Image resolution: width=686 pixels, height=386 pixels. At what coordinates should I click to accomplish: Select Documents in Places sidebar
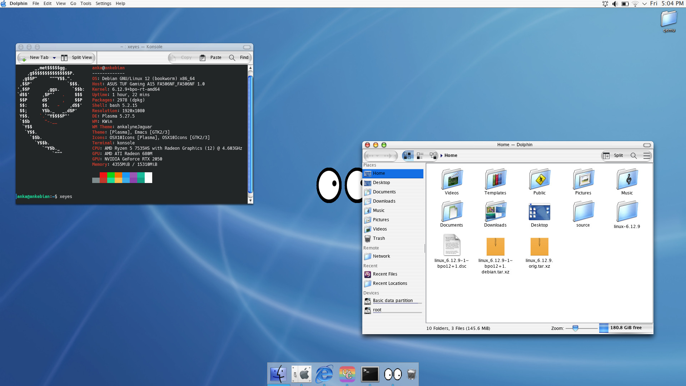click(x=393, y=192)
